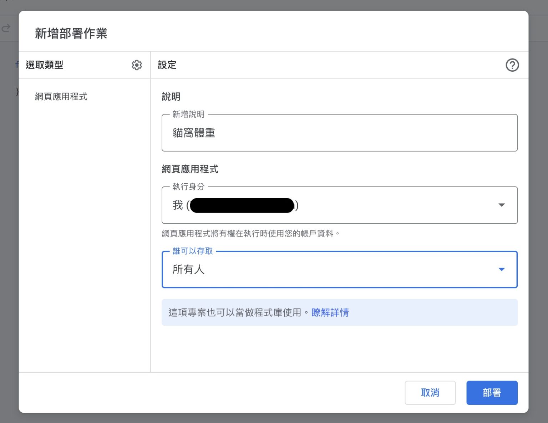548x423 pixels.
Task: Open help with the question mark icon
Action: tap(512, 65)
